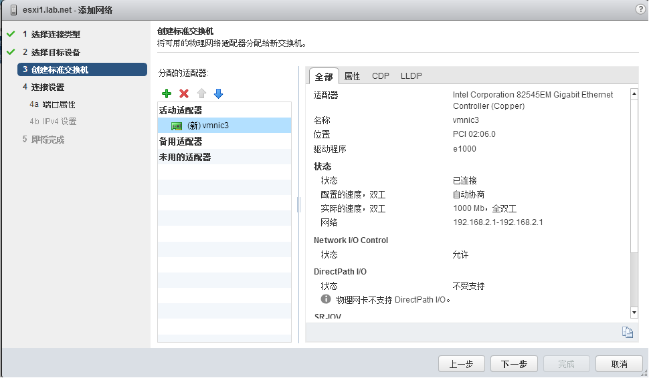Click the 允许 status value
Screen dimensions: 649x378
pos(461,254)
